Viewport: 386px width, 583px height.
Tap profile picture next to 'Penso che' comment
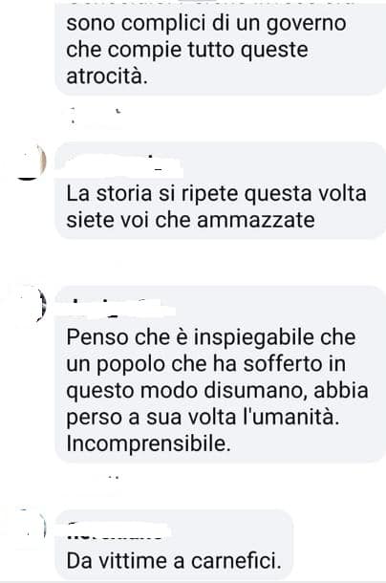[x=31, y=306]
